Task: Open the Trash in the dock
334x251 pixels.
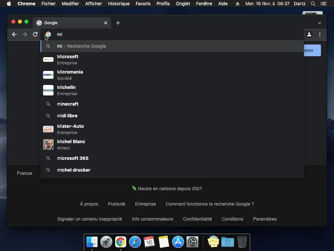Action: pos(242,242)
